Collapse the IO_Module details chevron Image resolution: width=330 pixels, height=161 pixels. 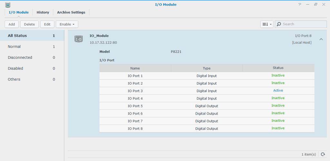[x=321, y=39]
